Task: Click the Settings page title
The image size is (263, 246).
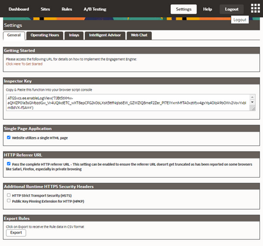Action: tap(13, 25)
